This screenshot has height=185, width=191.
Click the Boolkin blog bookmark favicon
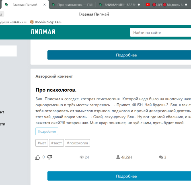pos(32,22)
